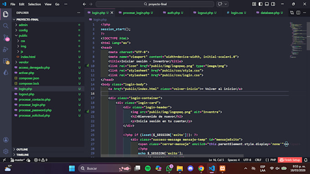This screenshot has height=174, width=310.
Task: Change the PHP language mode
Action: coord(273,160)
